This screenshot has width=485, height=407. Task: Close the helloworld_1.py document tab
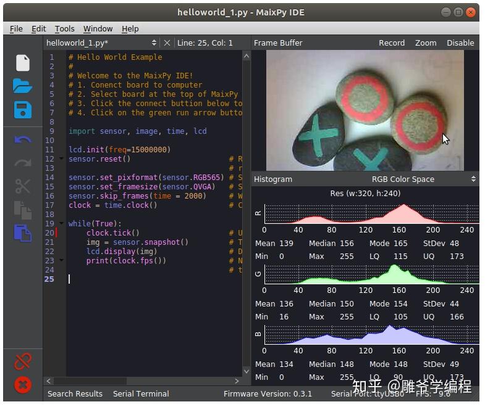coord(167,43)
